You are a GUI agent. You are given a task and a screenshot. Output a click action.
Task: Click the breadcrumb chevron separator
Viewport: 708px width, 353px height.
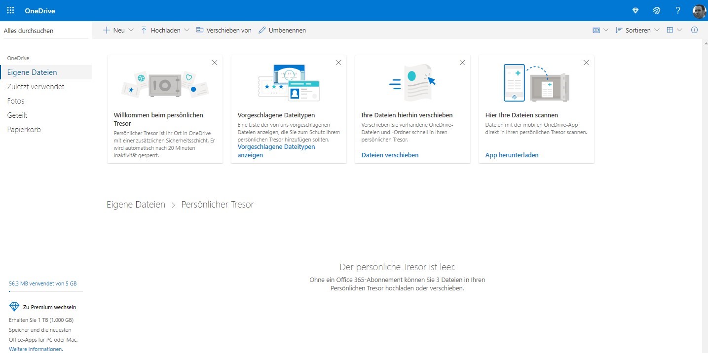[173, 205]
